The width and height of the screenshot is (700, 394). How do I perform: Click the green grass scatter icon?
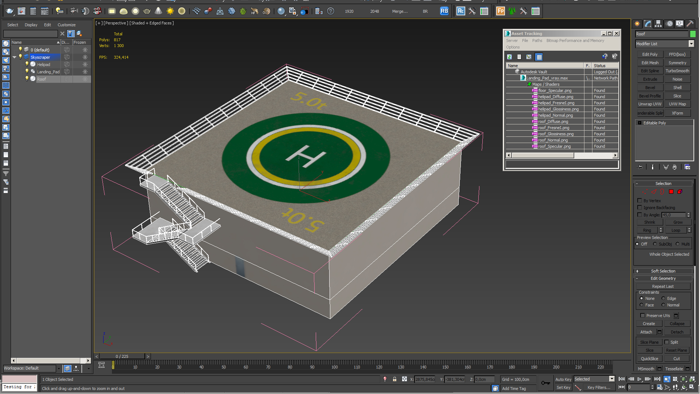(x=243, y=11)
